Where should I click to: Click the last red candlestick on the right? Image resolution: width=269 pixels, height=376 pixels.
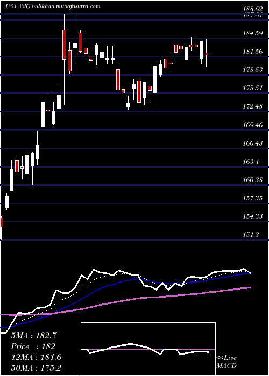[x=207, y=54]
